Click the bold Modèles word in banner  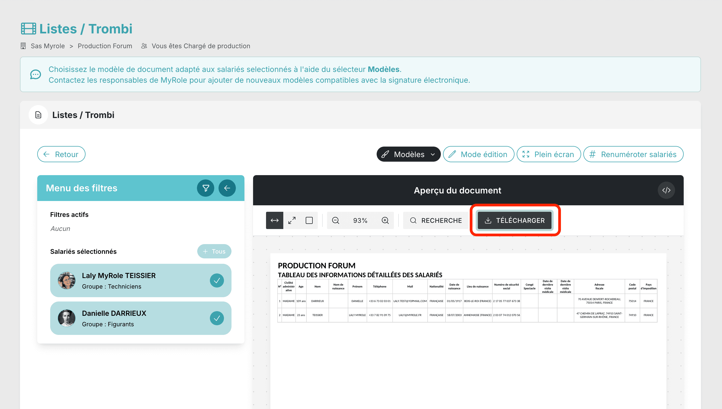click(383, 70)
